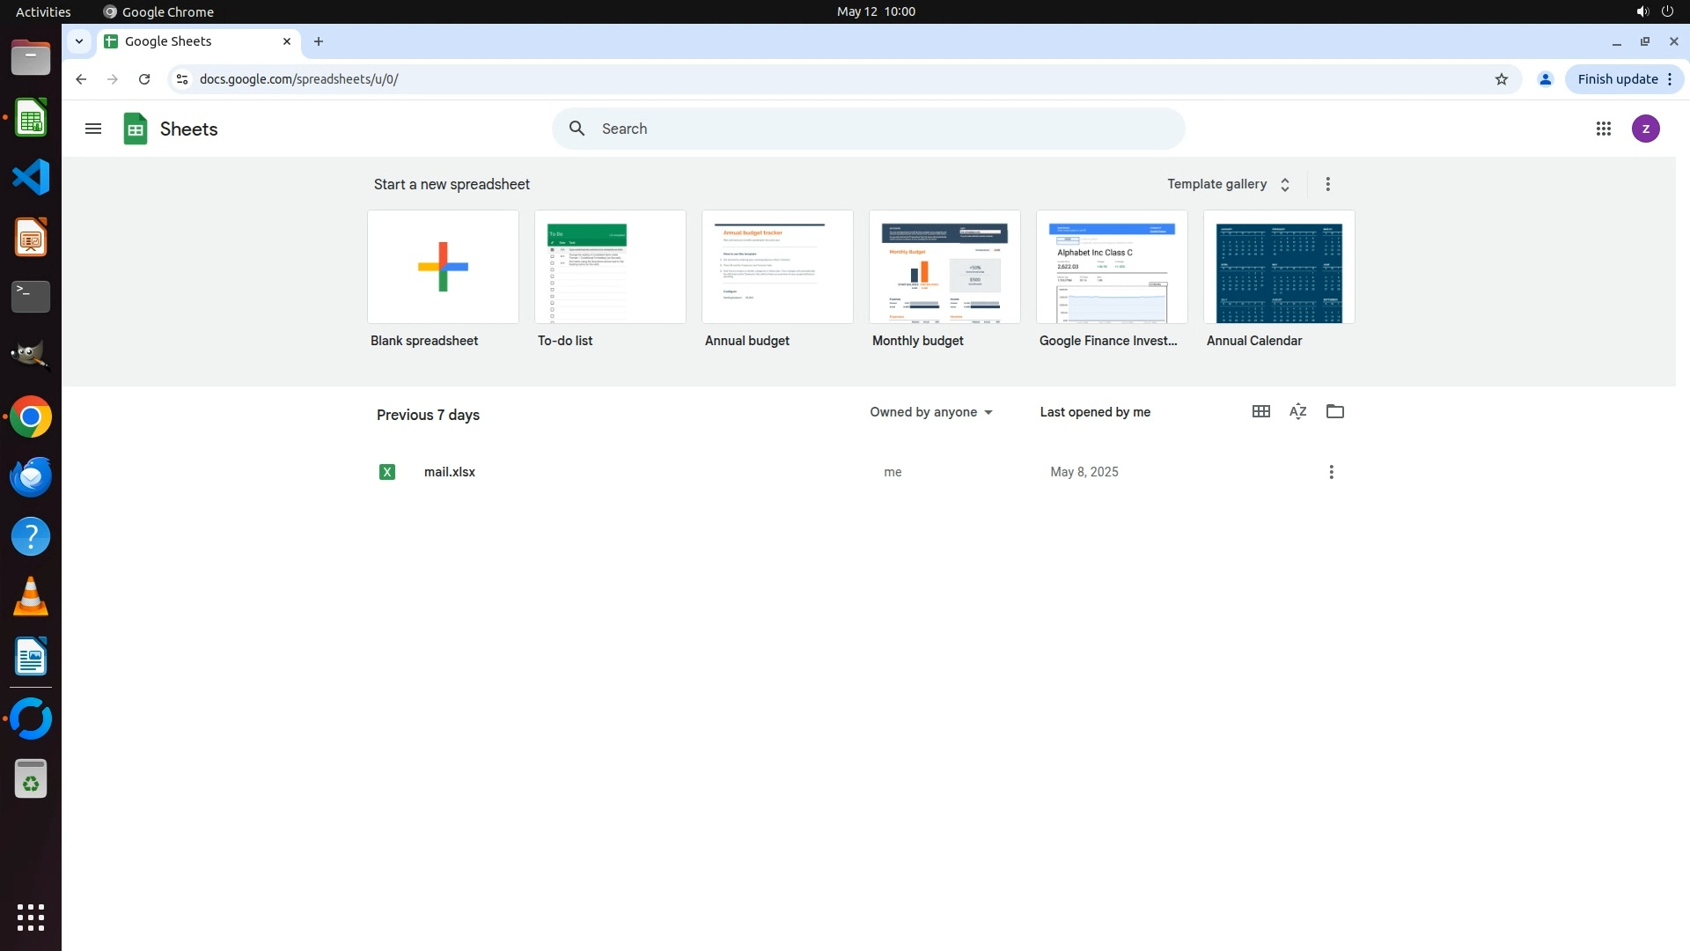This screenshot has width=1690, height=951.
Task: Click the Finish update button
Action: [x=1617, y=79]
